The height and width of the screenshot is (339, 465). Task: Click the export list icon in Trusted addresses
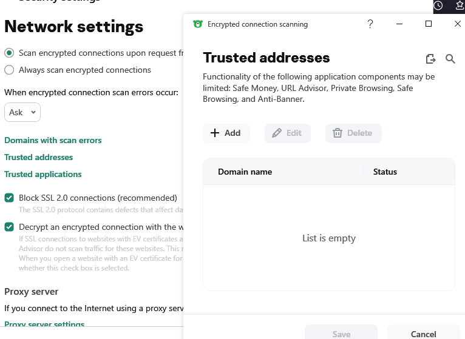tap(431, 59)
